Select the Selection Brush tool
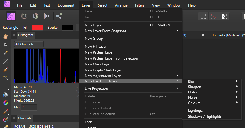The height and width of the screenshot is (128, 245). (6, 70)
